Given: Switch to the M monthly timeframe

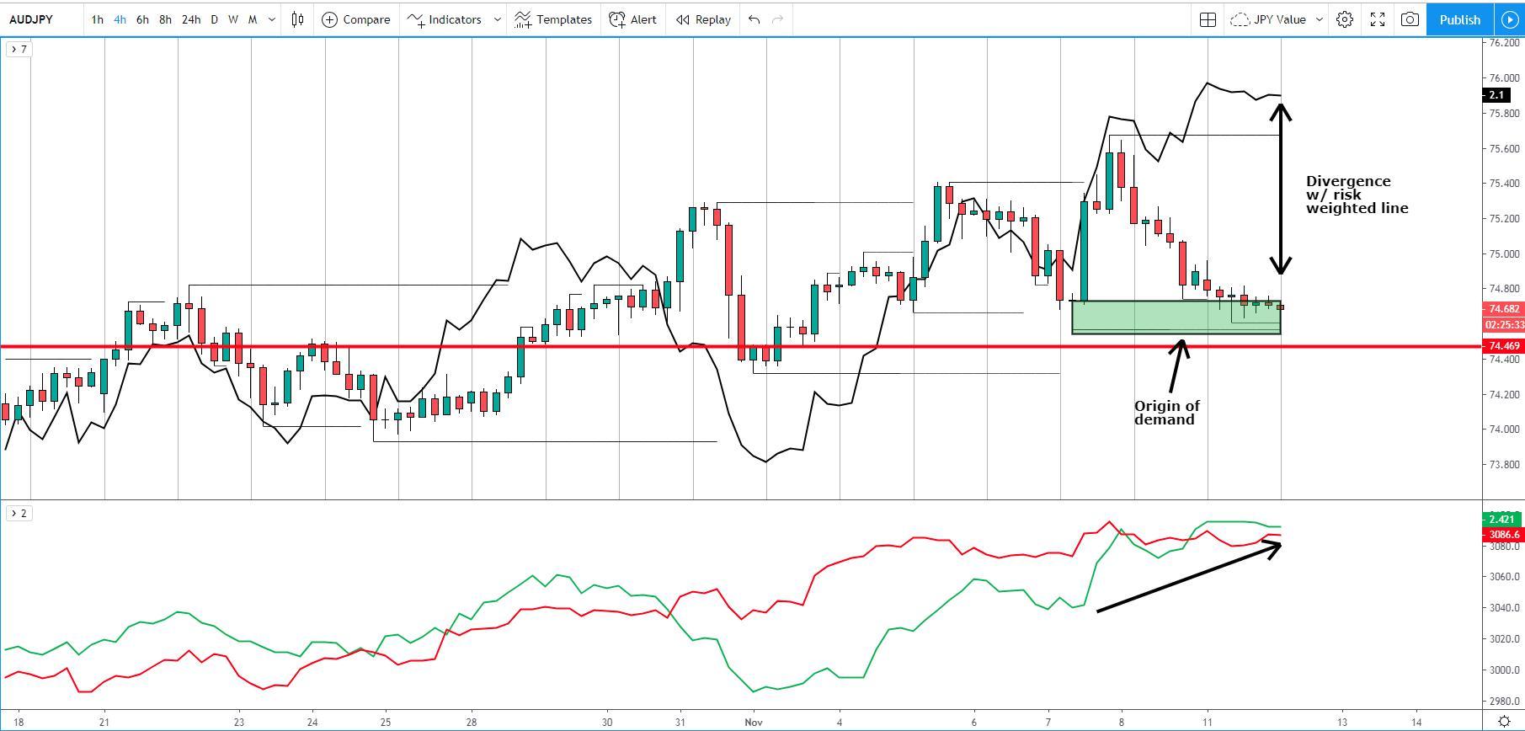Looking at the screenshot, I should click(x=253, y=19).
